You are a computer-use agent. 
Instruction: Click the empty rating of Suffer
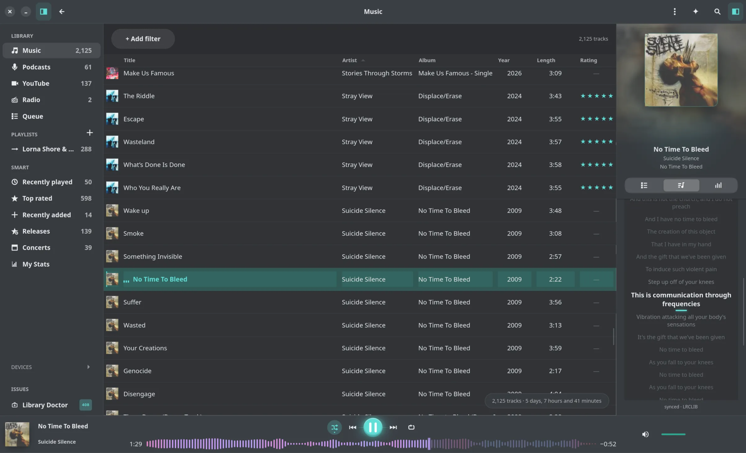pos(596,302)
